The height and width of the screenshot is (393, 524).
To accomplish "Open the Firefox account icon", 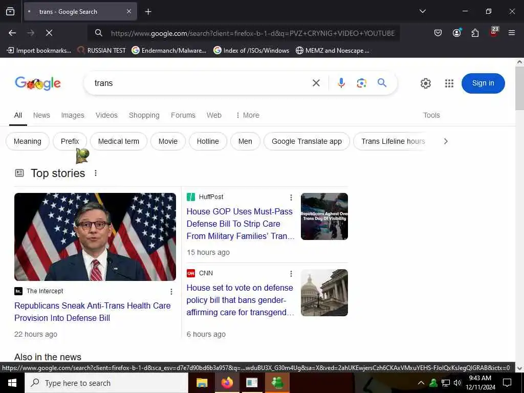I will [x=456, y=33].
